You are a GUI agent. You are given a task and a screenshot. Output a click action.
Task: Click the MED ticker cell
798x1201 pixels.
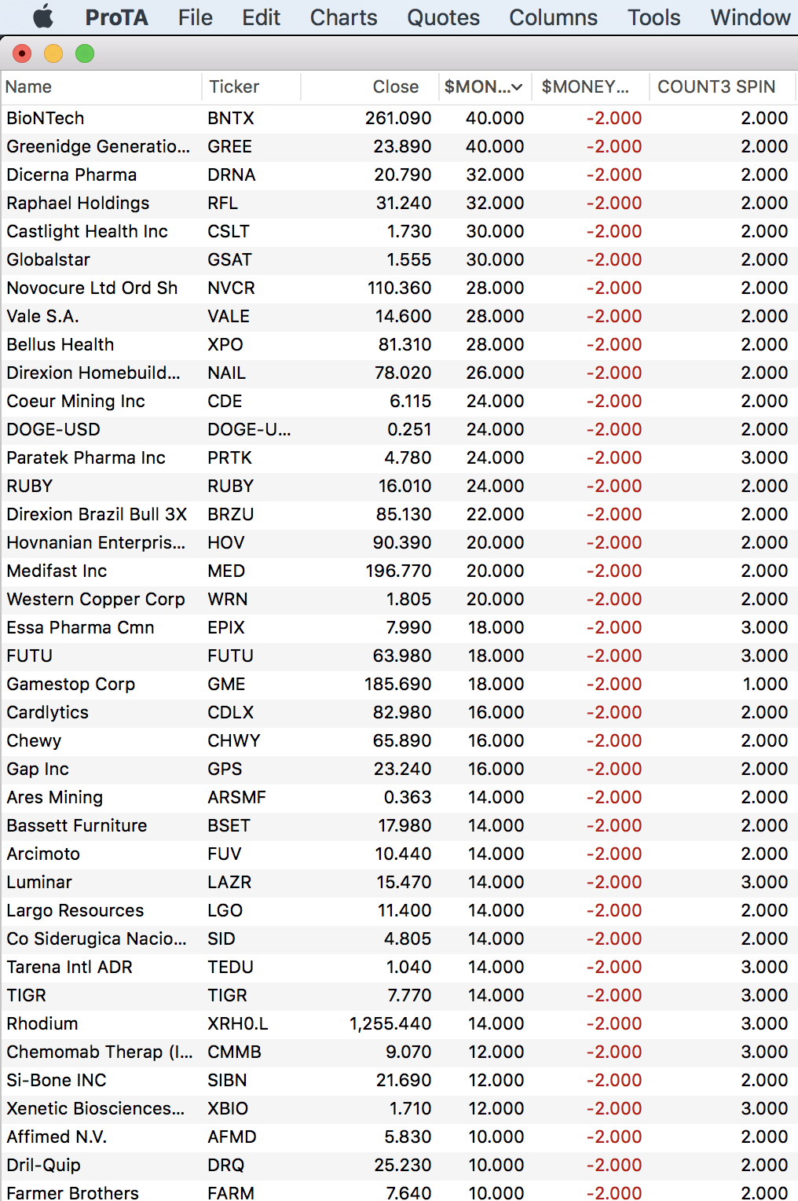click(x=226, y=571)
